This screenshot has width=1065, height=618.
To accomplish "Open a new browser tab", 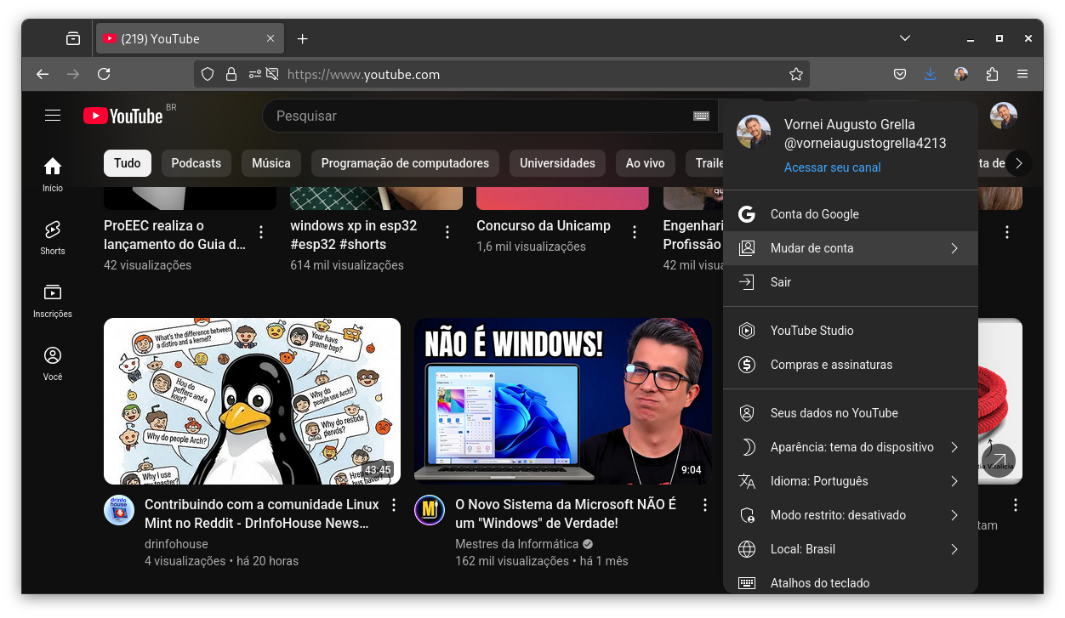I will pyautogui.click(x=302, y=38).
